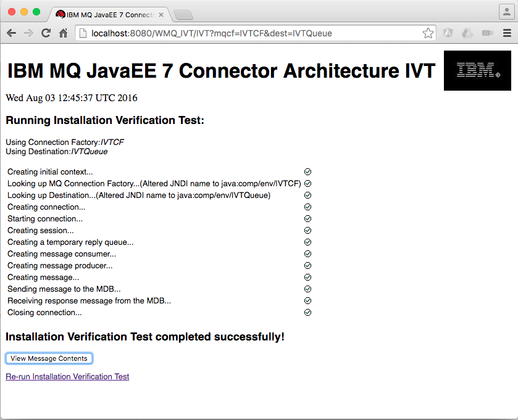Click the forward navigation arrow
The width and height of the screenshot is (518, 420).
point(29,33)
